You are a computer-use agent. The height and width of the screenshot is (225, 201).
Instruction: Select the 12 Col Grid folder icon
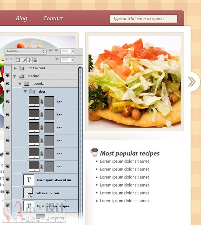(21, 68)
